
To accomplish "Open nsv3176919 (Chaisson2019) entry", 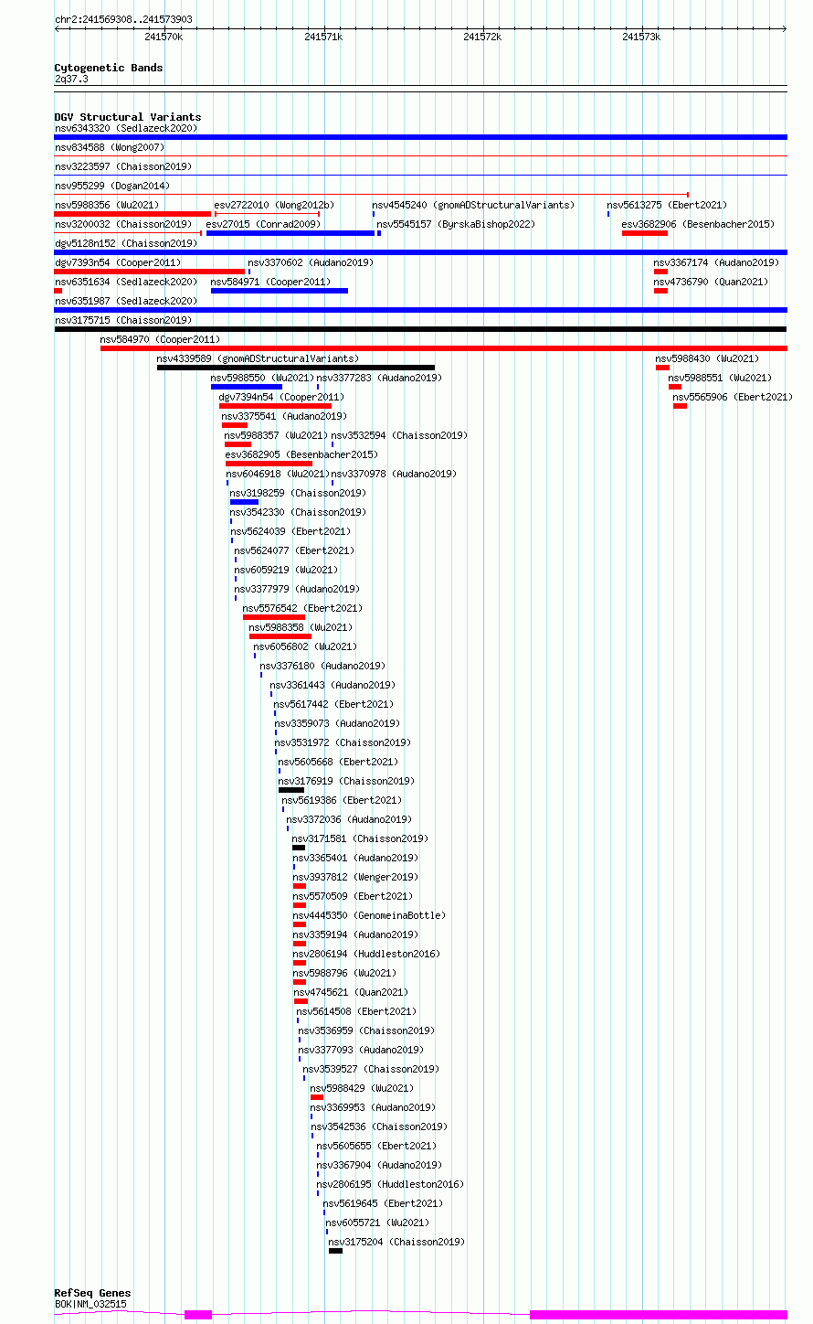I will (346, 782).
